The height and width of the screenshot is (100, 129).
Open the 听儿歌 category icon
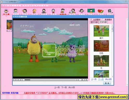pos(6,12)
